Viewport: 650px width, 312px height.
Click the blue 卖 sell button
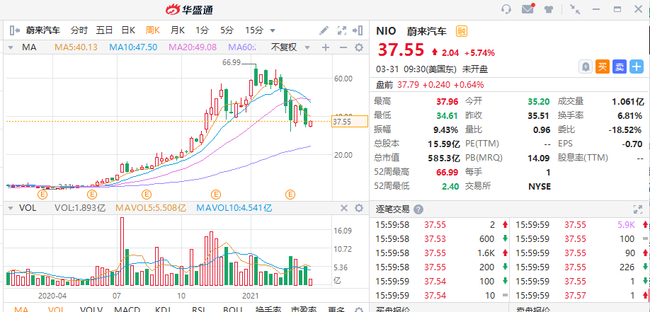[620, 67]
